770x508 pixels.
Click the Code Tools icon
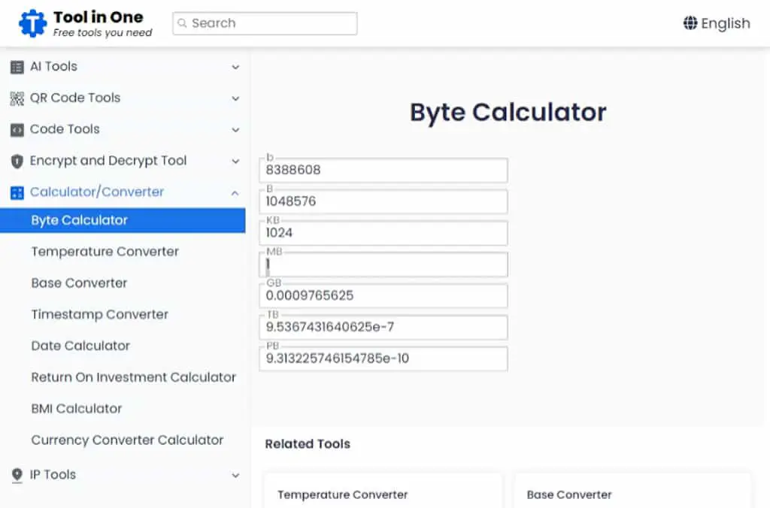point(17,129)
